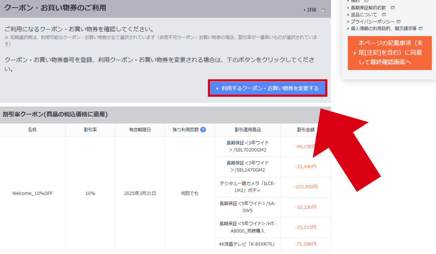436x254 pixels.
Task: Click the 4K液晶テレビ K-85XR70 product cell
Action: (x=248, y=244)
